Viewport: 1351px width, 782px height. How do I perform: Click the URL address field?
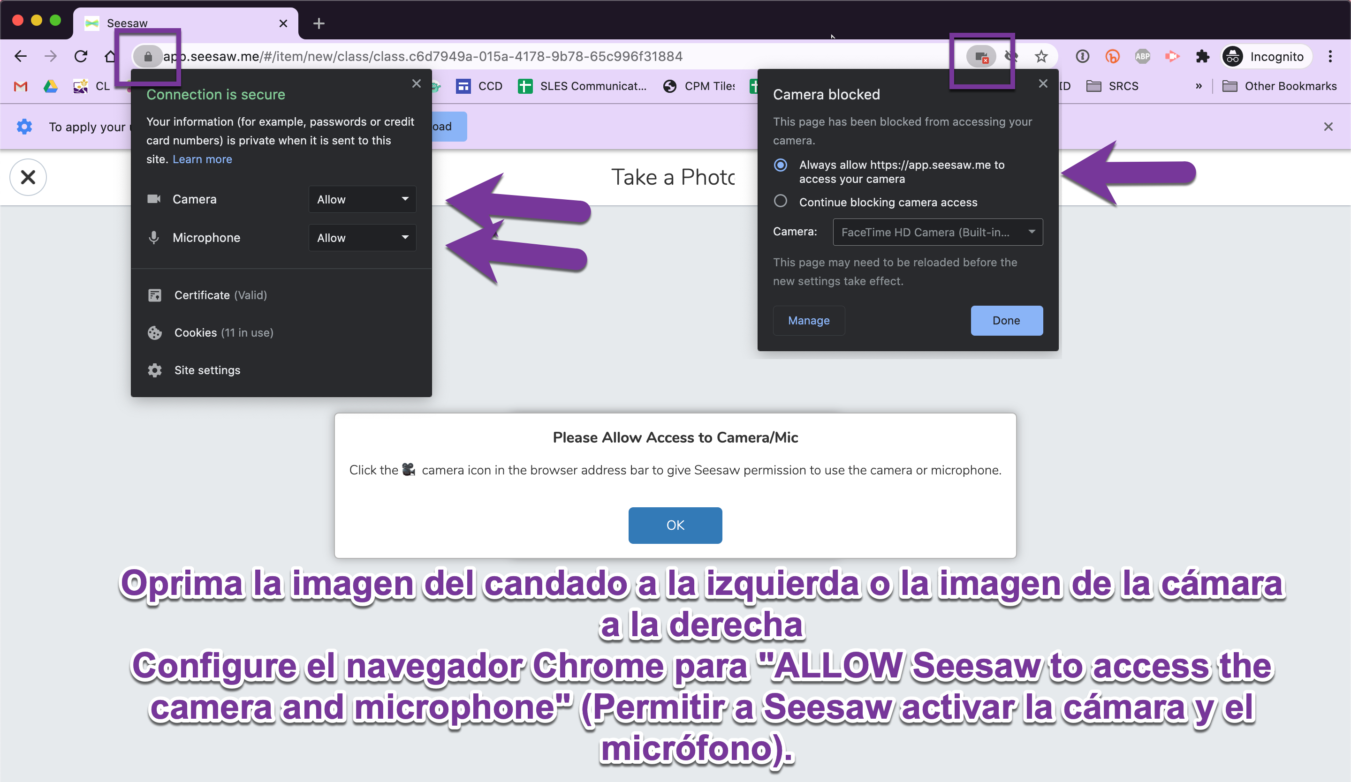[558, 56]
